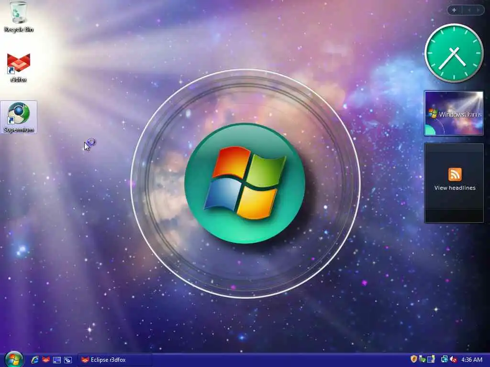Screen dimensions: 490x367
Task: Select the Supermium desktop shortcut
Action: pyautogui.click(x=19, y=118)
